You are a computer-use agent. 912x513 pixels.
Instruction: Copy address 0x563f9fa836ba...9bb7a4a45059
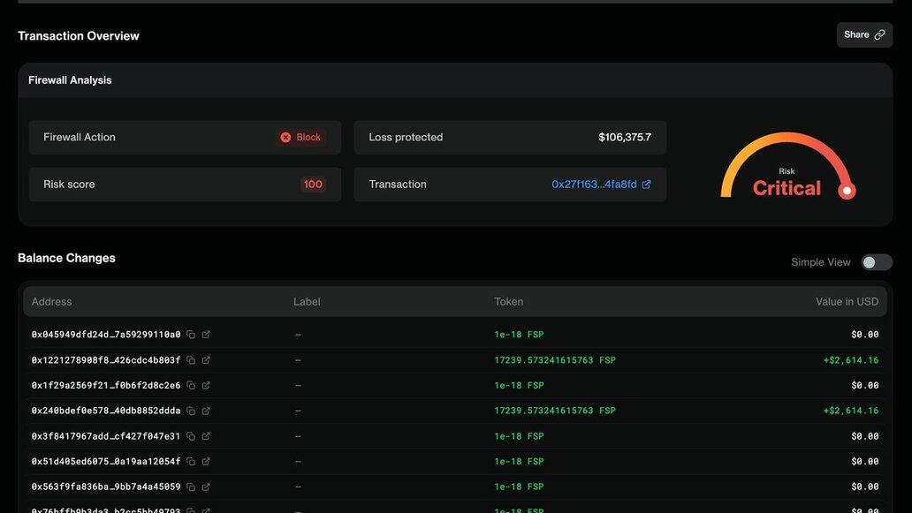pyautogui.click(x=191, y=487)
